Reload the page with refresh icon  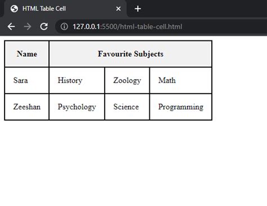(x=44, y=26)
